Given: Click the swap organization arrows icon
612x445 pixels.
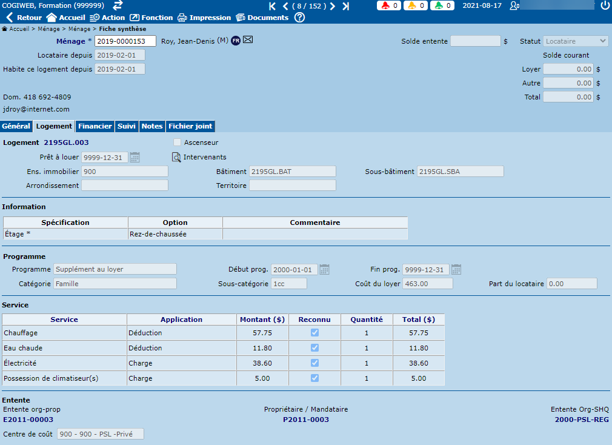Looking at the screenshot, I should 118,5.
